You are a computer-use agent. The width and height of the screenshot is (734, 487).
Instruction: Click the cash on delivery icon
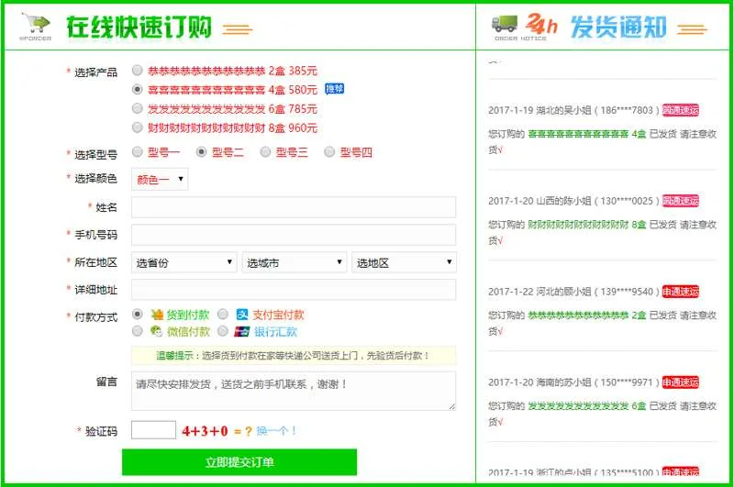click(157, 315)
